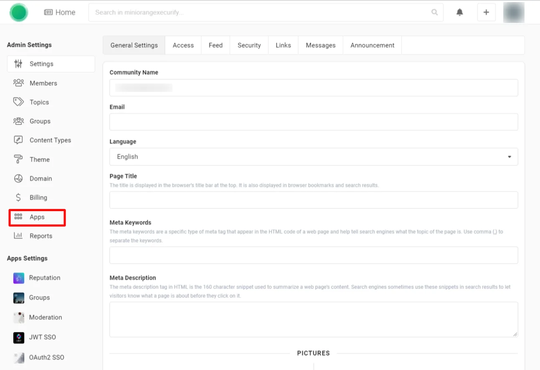Image resolution: width=540 pixels, height=370 pixels.
Task: Click the profile avatar in the top corner
Action: click(x=513, y=12)
